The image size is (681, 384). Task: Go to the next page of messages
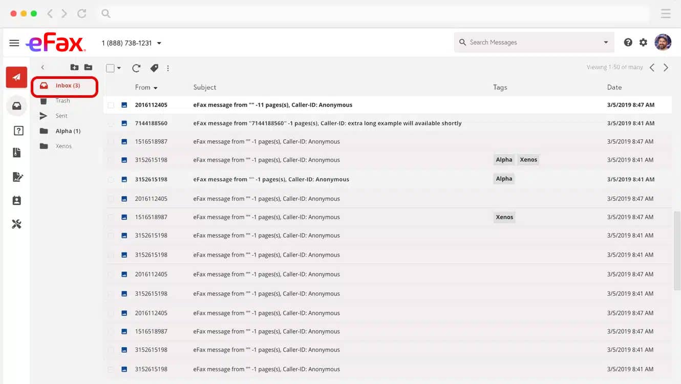666,67
